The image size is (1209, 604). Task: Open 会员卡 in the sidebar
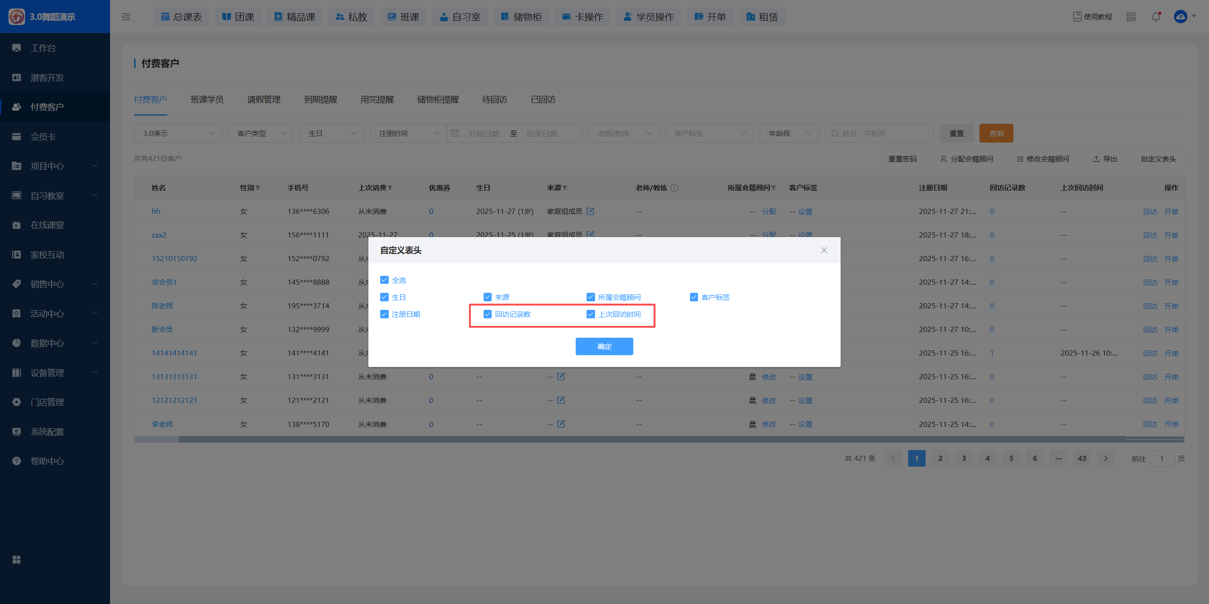(x=43, y=136)
